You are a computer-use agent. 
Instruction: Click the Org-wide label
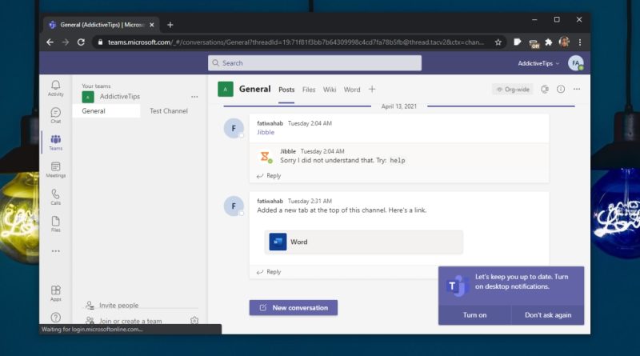513,90
